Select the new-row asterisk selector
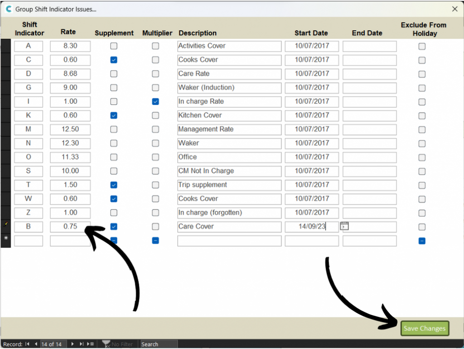Image resolution: width=464 pixels, height=349 pixels. click(5, 240)
